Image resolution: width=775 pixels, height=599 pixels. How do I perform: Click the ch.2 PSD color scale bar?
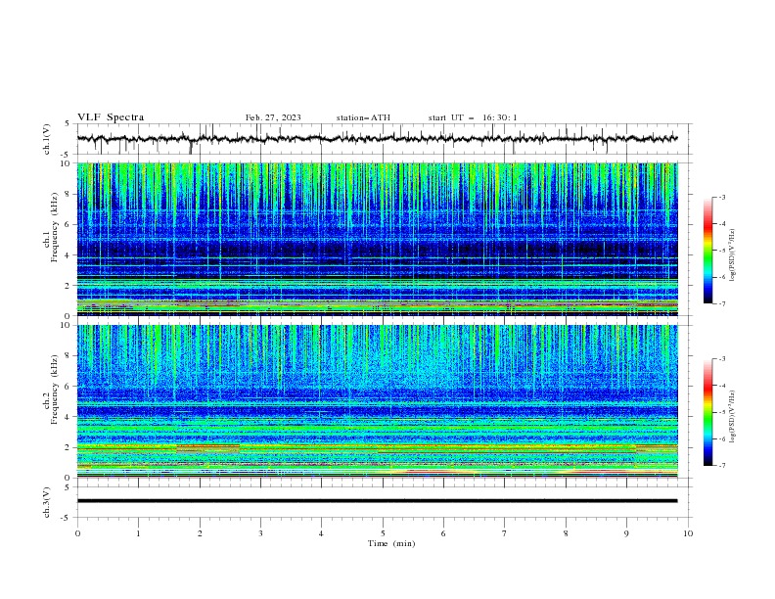click(707, 412)
